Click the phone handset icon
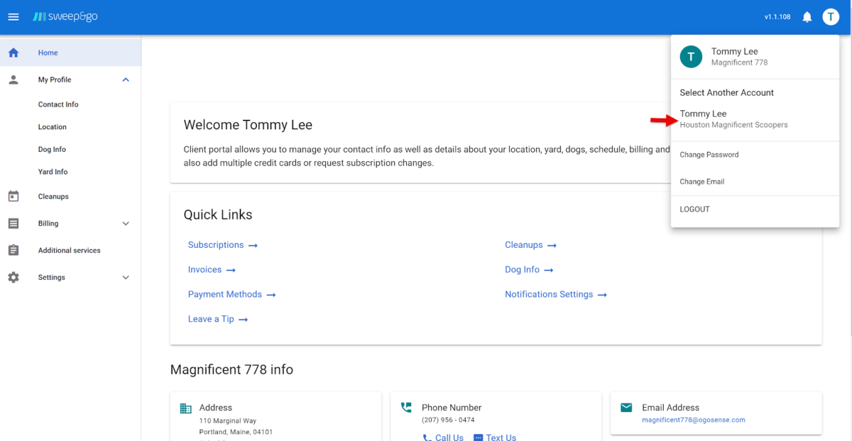The image size is (852, 441). tap(405, 407)
